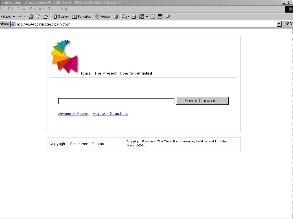The image size is (293, 219).
Task: Open the Contact footer link
Action: [98, 144]
